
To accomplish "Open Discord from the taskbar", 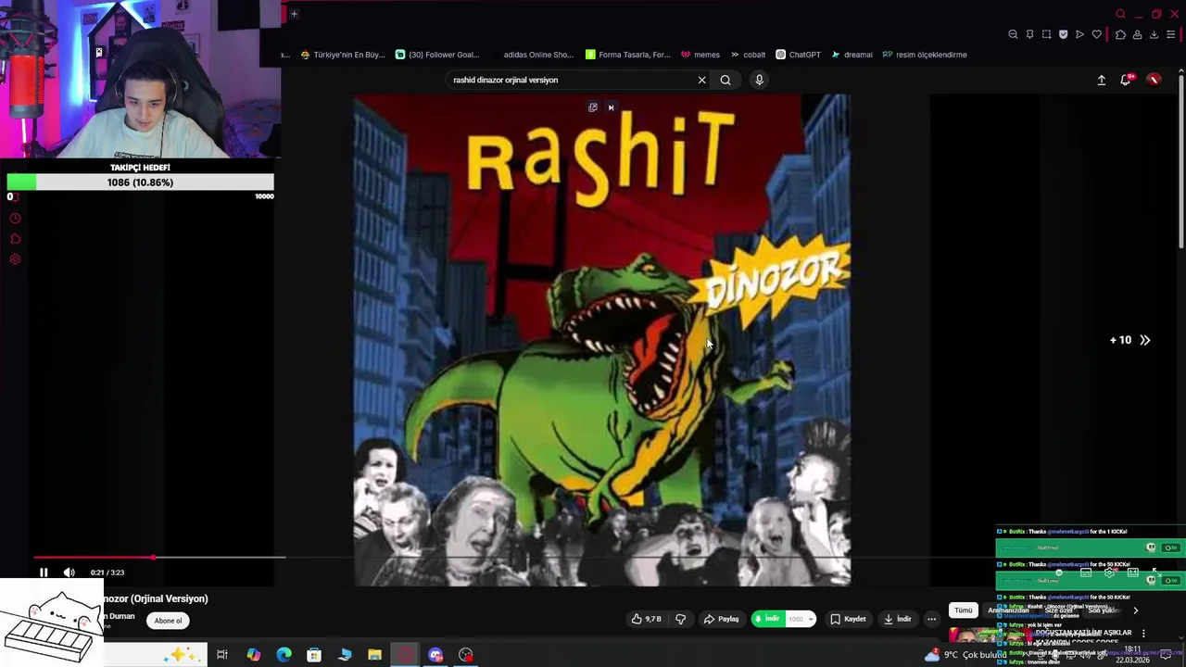I will (435, 655).
